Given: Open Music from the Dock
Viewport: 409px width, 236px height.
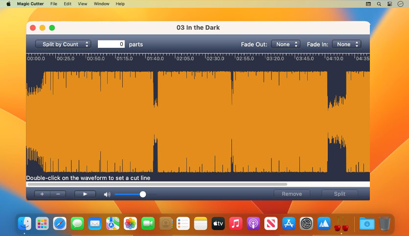Looking at the screenshot, I should tap(235, 223).
